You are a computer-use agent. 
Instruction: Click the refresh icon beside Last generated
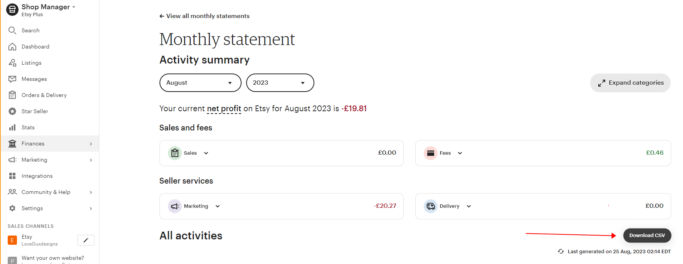pos(561,251)
